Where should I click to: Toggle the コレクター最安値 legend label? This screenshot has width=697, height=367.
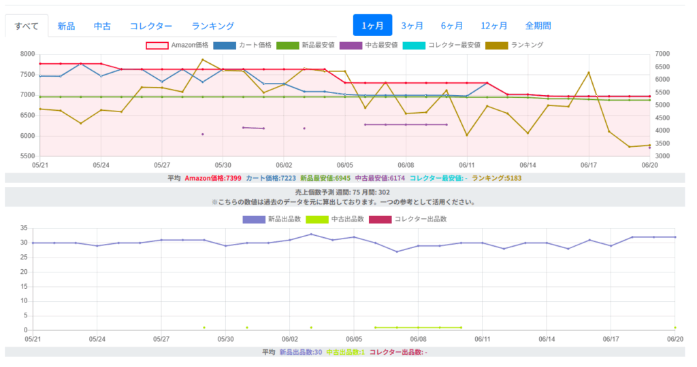(x=454, y=45)
